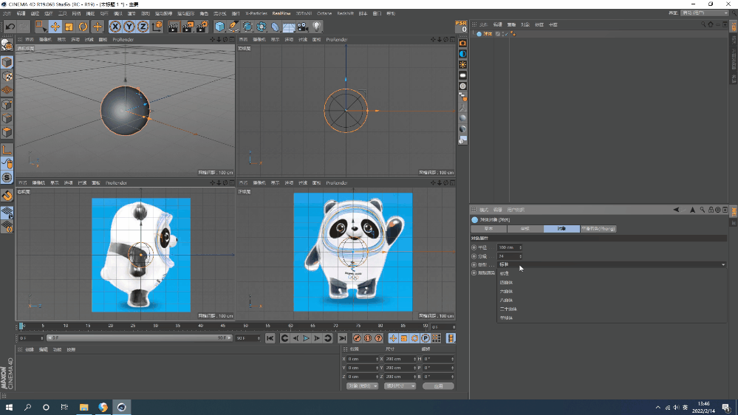Open ProRender menu in perspective viewport
Screen dimensions: 738x415
123,40
